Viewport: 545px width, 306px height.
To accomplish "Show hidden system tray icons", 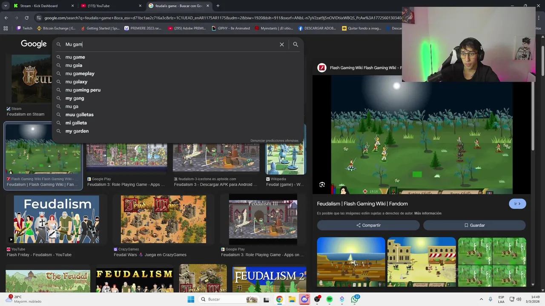I will [481, 299].
